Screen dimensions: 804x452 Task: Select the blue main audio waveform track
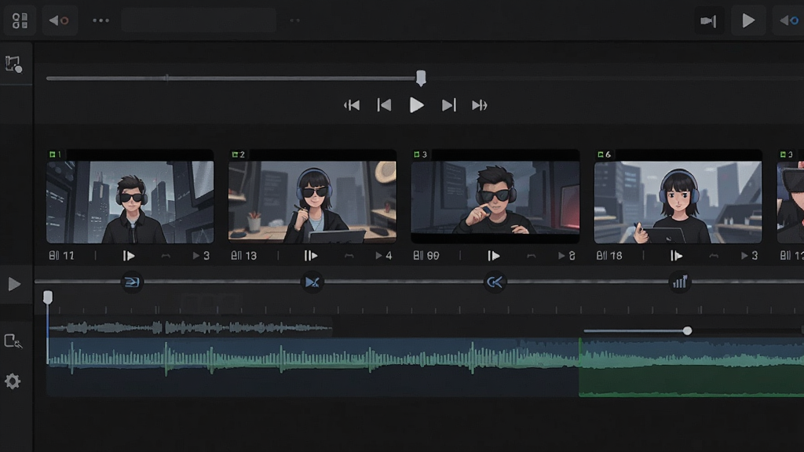point(312,366)
